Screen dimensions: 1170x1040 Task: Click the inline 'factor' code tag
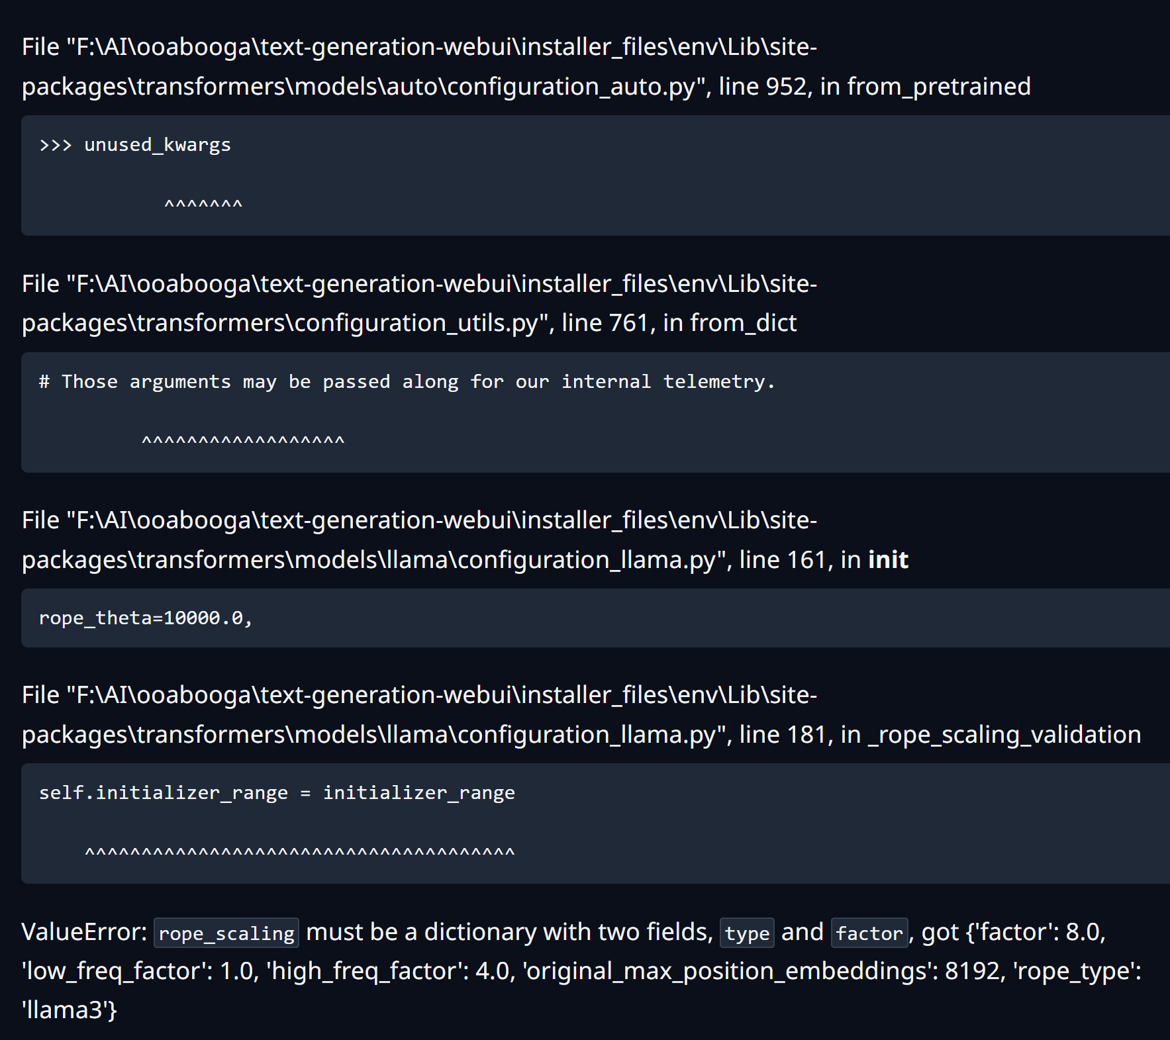[869, 933]
